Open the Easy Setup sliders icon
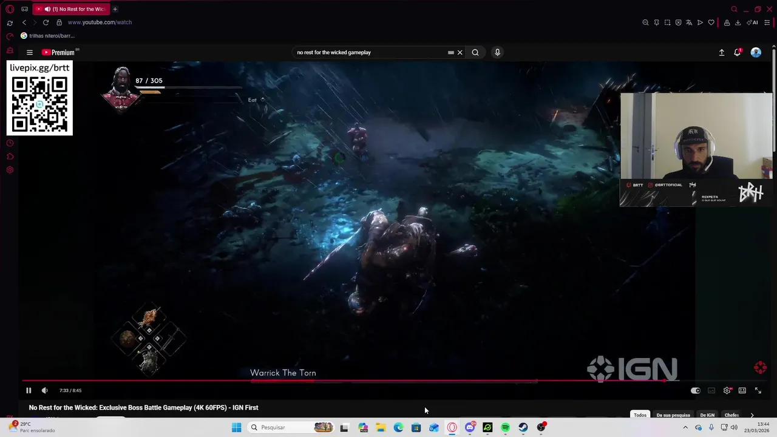 coord(767,22)
